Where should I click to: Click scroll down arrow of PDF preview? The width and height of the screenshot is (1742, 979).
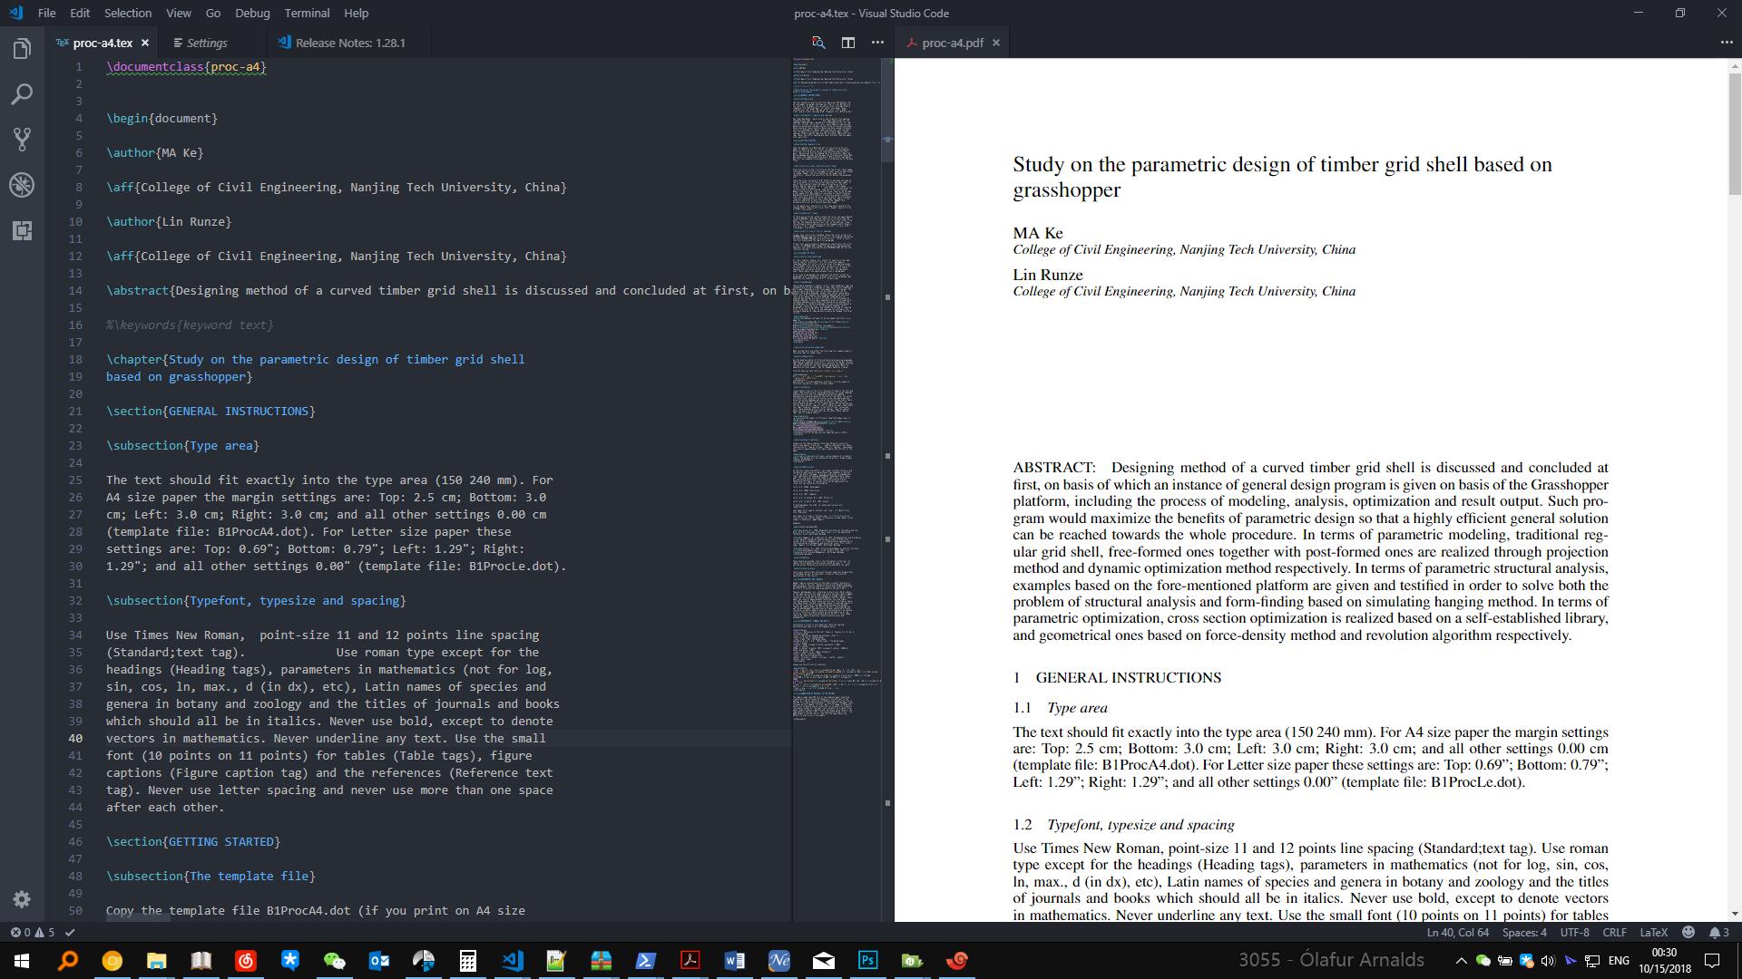click(1735, 914)
